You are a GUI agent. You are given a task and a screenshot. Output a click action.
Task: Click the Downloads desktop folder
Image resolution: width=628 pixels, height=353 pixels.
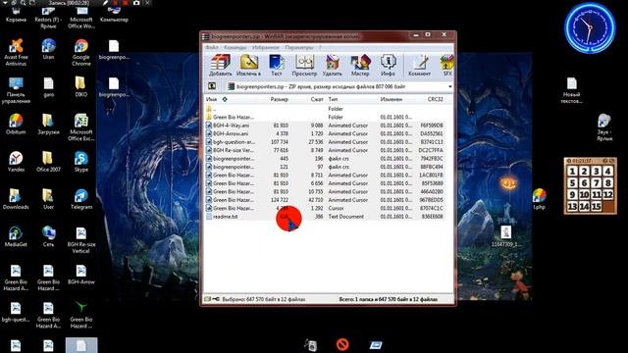coord(16,199)
